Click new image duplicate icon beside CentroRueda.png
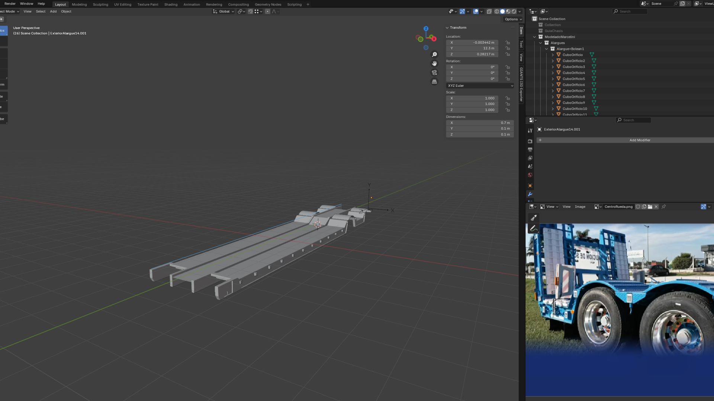714x401 pixels. [x=644, y=207]
